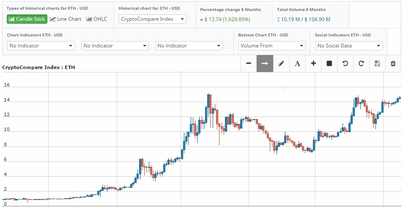
Task: Expand the third chart indicator dropdown
Action: point(189,46)
